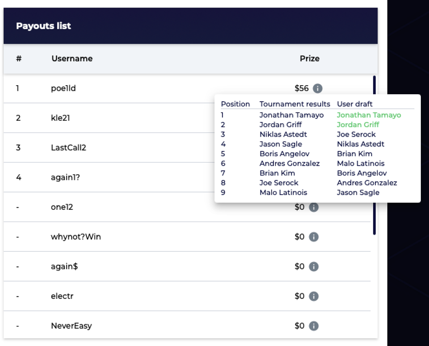Click the User draft tooltip heading
Screen dimensions: 429x346
(354, 104)
